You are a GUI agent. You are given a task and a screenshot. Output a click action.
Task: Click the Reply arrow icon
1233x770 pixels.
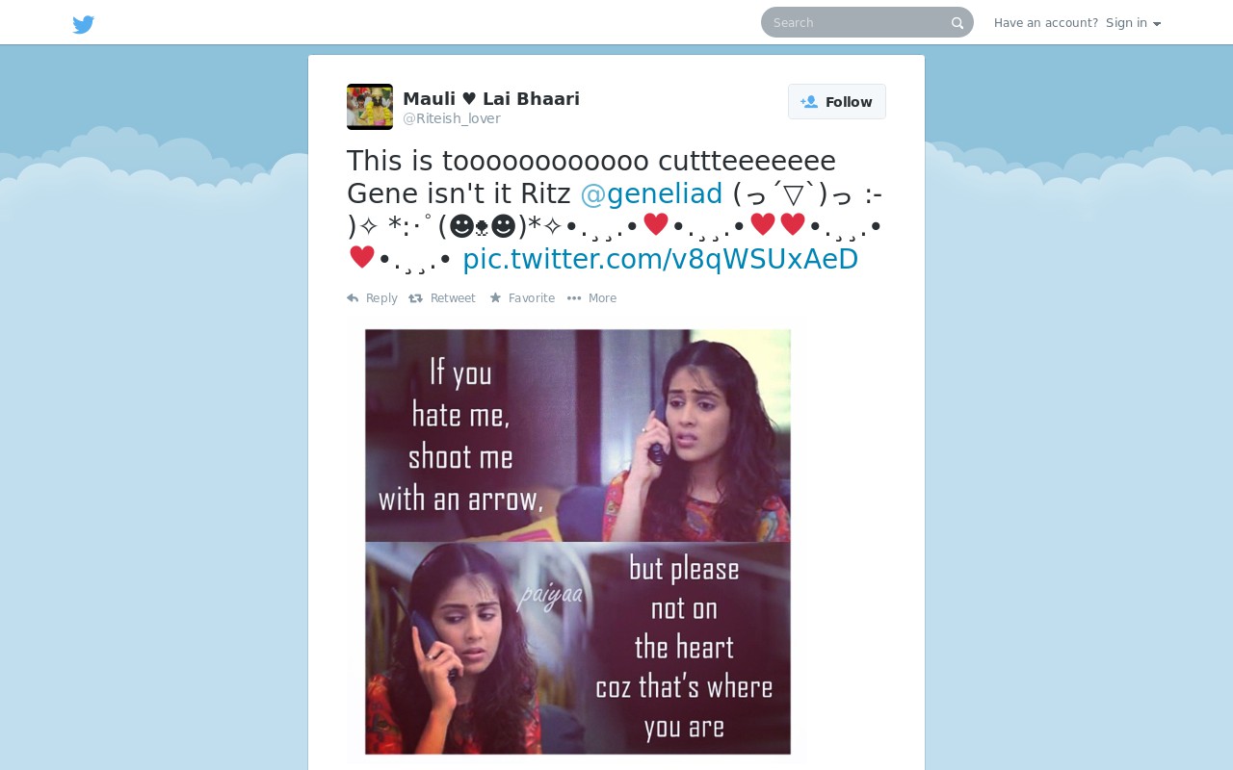(x=353, y=298)
